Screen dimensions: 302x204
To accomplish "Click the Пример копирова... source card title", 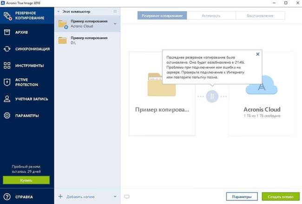I will click(x=162, y=110).
